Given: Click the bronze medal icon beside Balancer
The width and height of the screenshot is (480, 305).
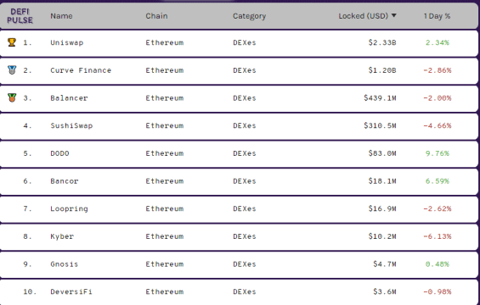Looking at the screenshot, I should tap(12, 97).
